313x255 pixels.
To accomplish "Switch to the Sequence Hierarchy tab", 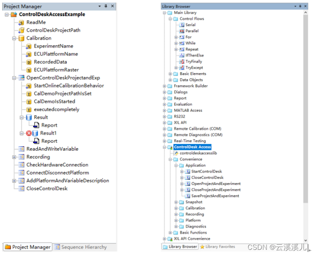I will [x=81, y=247].
